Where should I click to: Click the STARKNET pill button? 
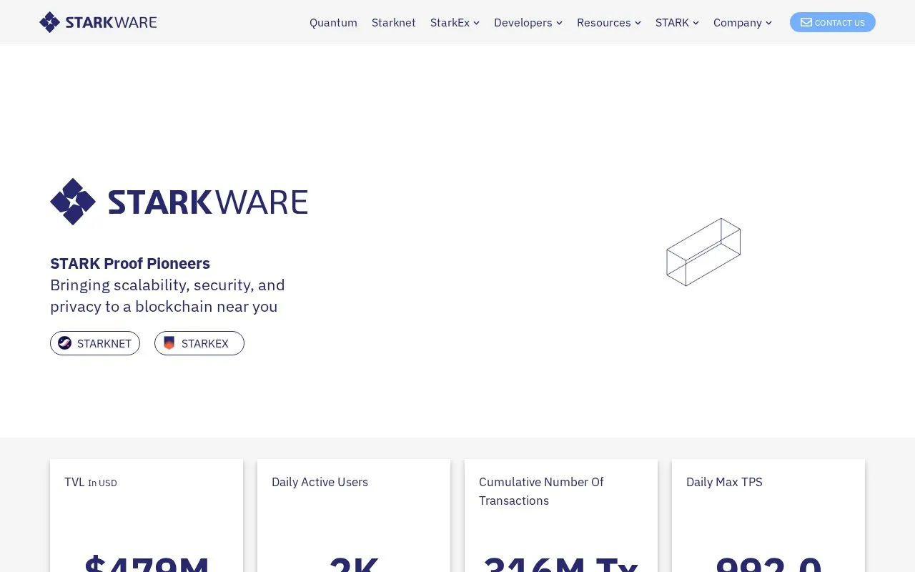(95, 343)
